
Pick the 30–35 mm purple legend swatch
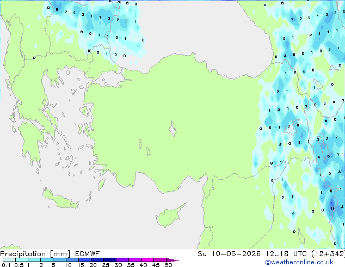122,260
